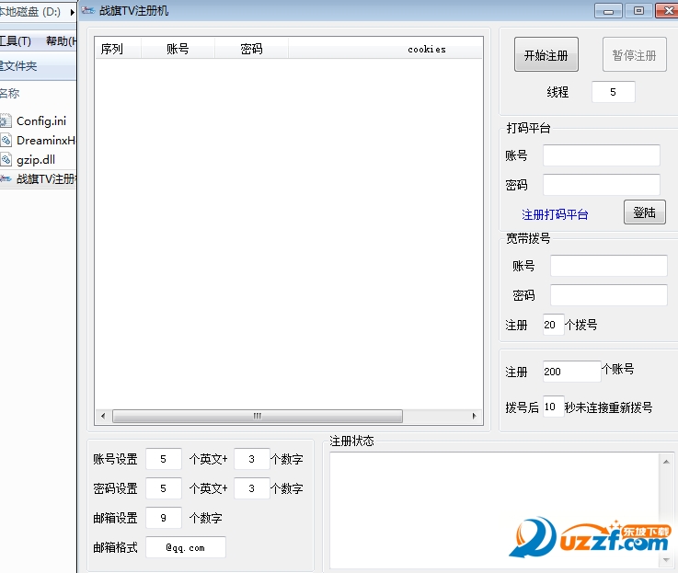Click the 密码 column header in list
The image size is (678, 573).
[x=251, y=49]
